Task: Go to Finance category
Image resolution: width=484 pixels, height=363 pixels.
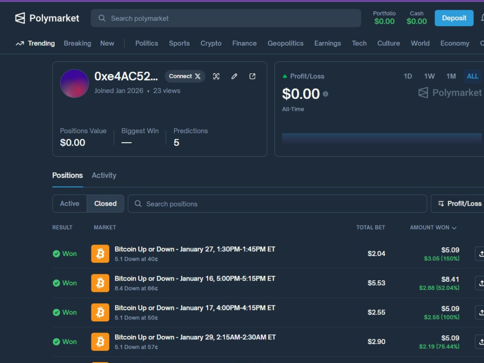Action: click(x=244, y=44)
